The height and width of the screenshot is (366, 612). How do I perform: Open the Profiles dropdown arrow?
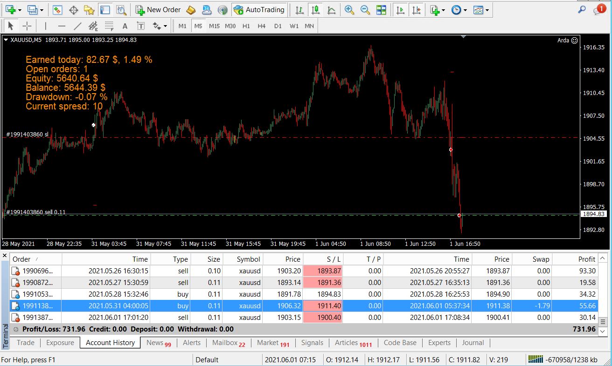coord(42,10)
